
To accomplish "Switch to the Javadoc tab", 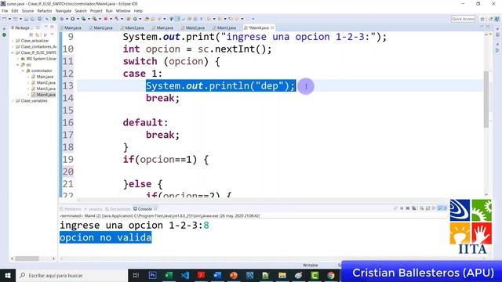I will [93, 209].
